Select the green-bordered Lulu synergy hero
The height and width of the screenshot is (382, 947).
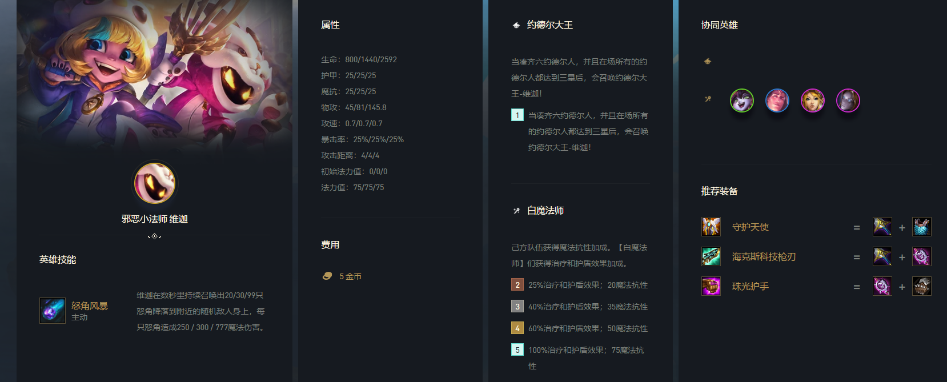point(742,100)
